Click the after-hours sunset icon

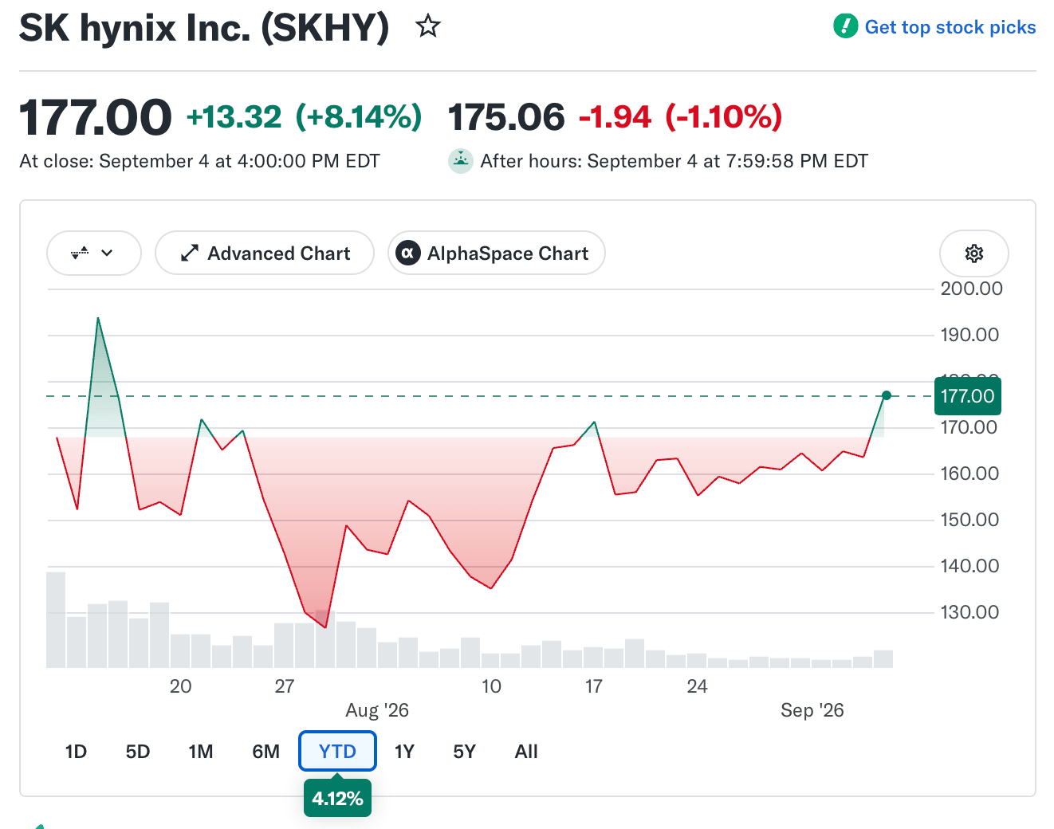point(461,161)
